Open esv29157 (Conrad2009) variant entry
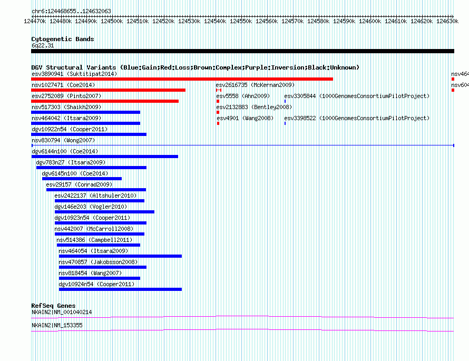469x361 pixels. pyautogui.click(x=79, y=184)
